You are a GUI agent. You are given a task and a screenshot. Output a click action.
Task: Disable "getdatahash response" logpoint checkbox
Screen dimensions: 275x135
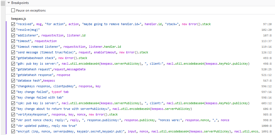(x=13, y=75)
